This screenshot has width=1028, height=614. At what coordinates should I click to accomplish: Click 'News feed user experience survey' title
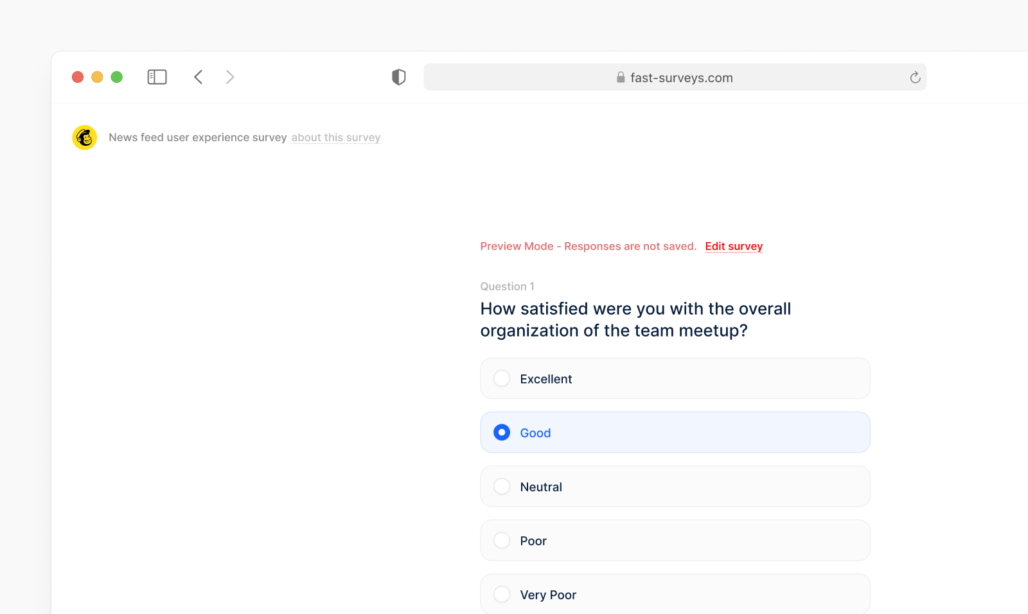pyautogui.click(x=198, y=137)
